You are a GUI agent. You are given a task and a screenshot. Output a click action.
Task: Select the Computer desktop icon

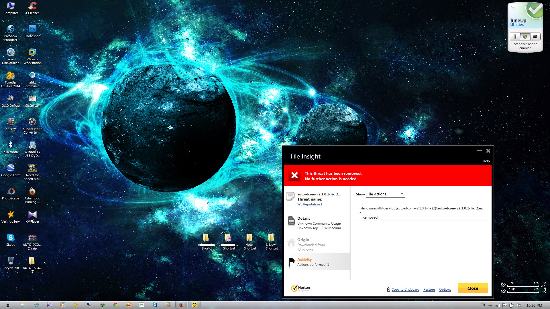pyautogui.click(x=11, y=8)
